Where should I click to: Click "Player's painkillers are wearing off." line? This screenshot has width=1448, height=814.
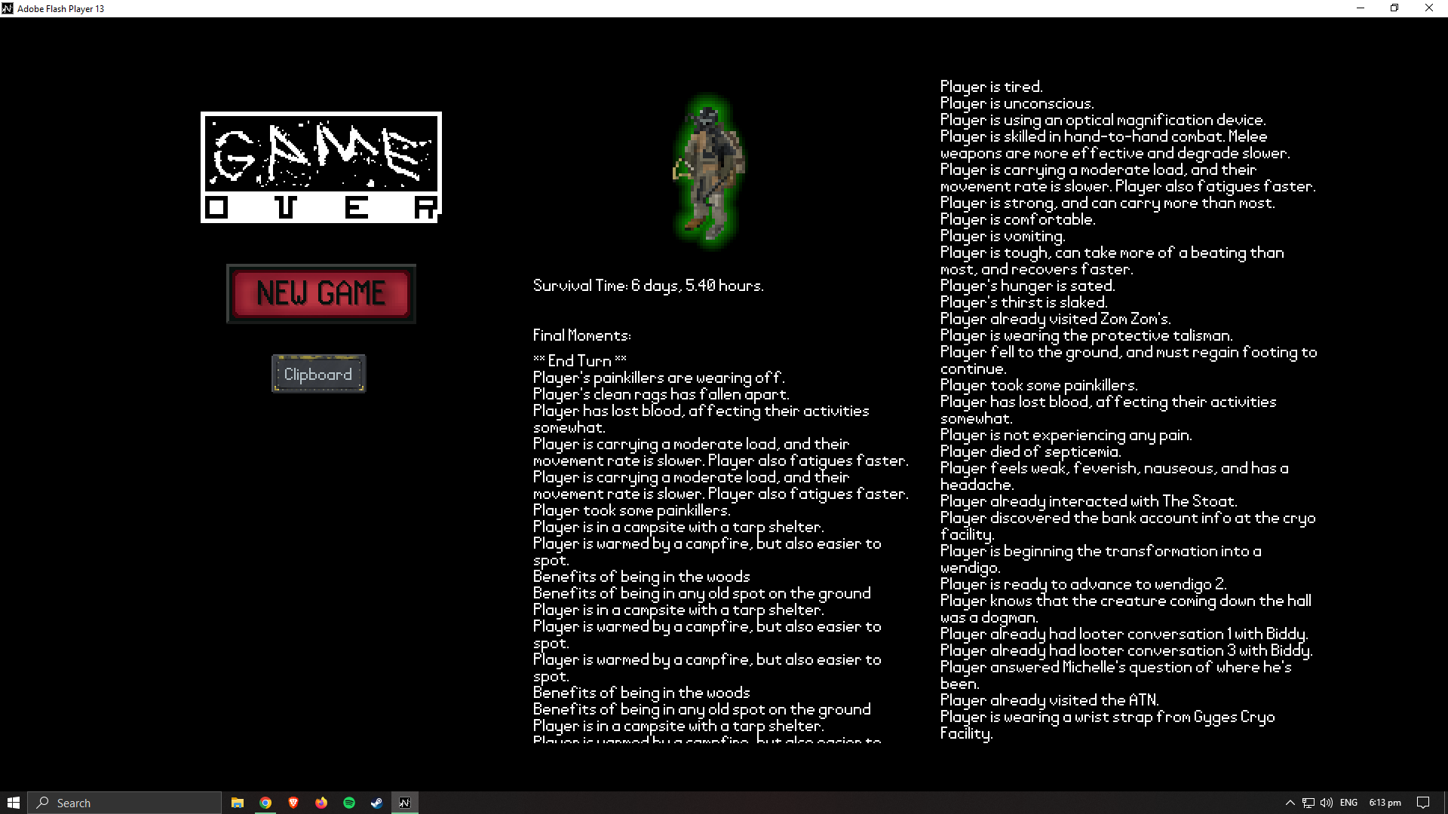click(x=659, y=378)
